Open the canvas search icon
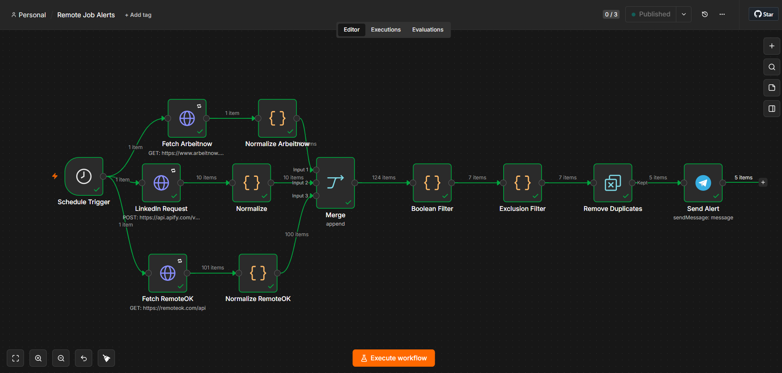The width and height of the screenshot is (782, 373). click(772, 67)
